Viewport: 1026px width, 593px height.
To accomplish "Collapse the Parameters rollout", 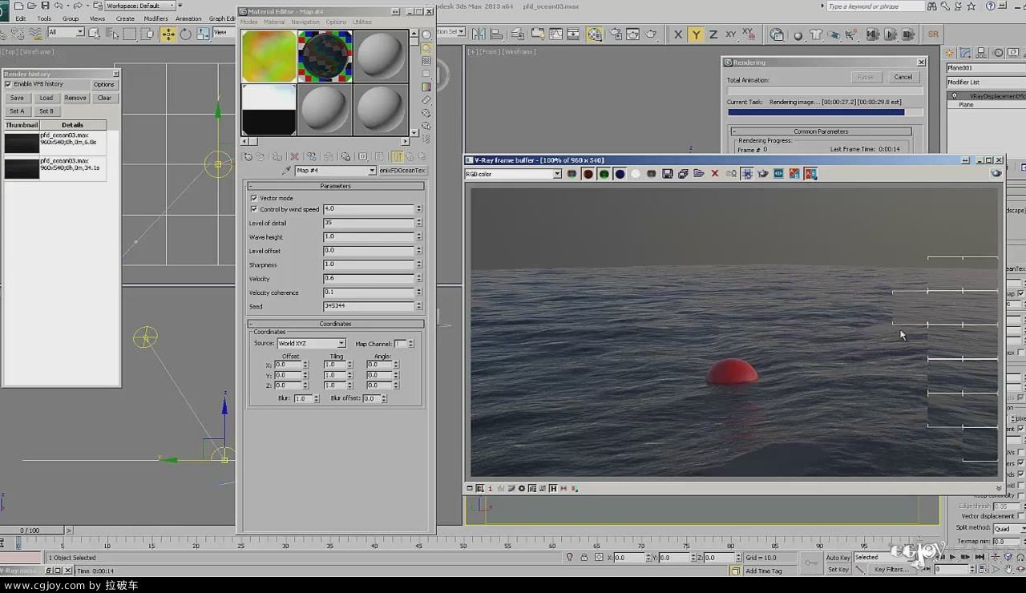I will tap(336, 186).
